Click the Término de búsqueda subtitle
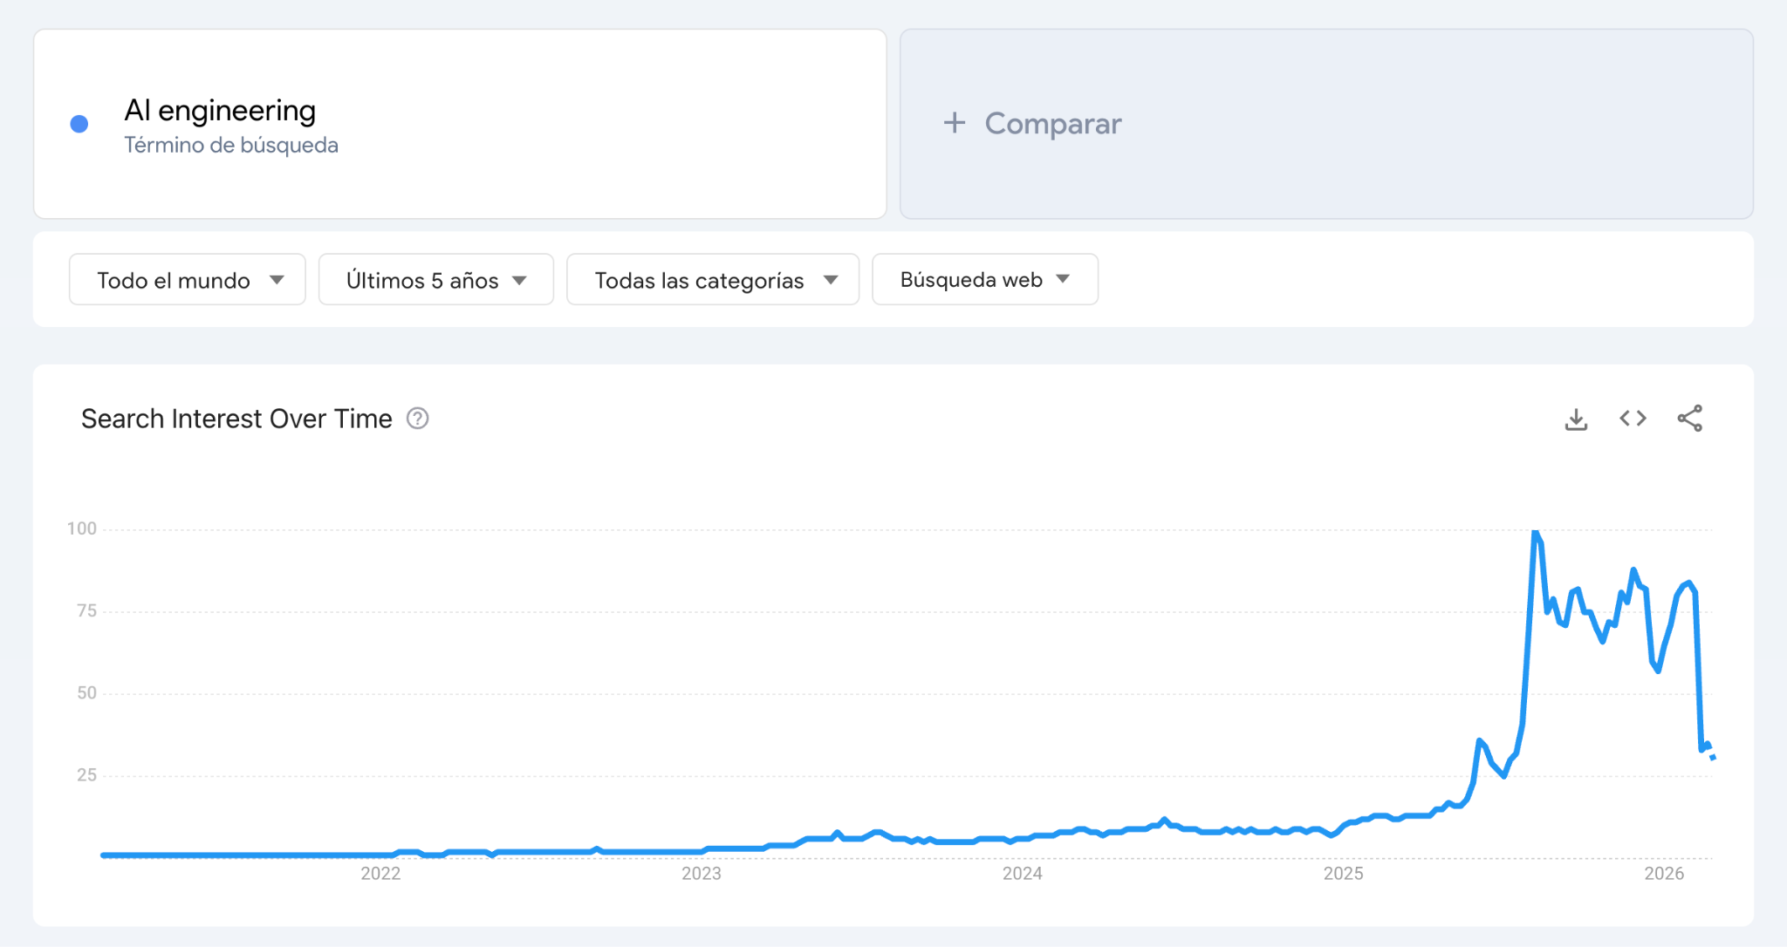This screenshot has width=1787, height=947. (x=231, y=146)
